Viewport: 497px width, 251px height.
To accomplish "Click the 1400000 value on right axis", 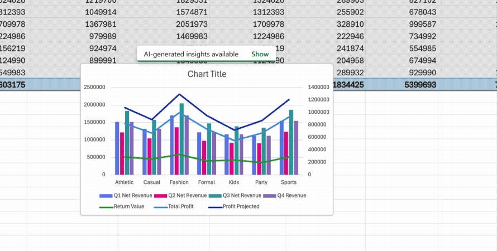I will (317, 88).
